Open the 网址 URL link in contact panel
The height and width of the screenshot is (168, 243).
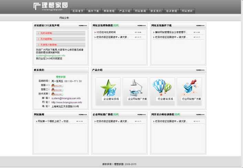click(x=67, y=103)
